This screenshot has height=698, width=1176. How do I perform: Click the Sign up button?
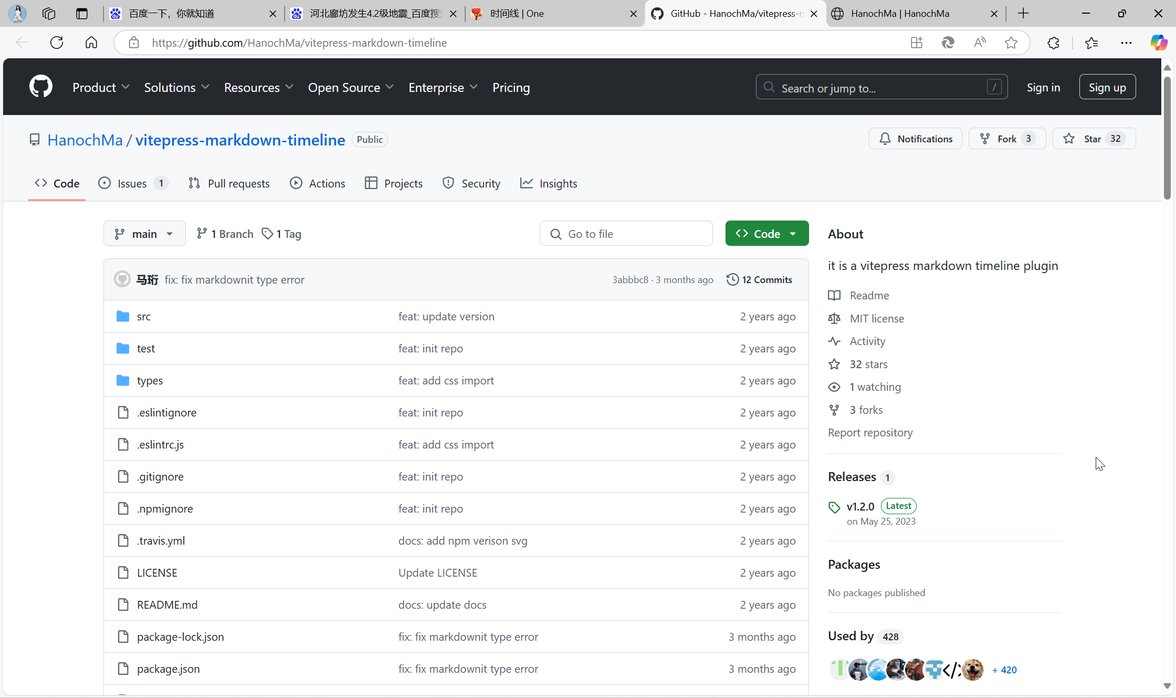1107,87
